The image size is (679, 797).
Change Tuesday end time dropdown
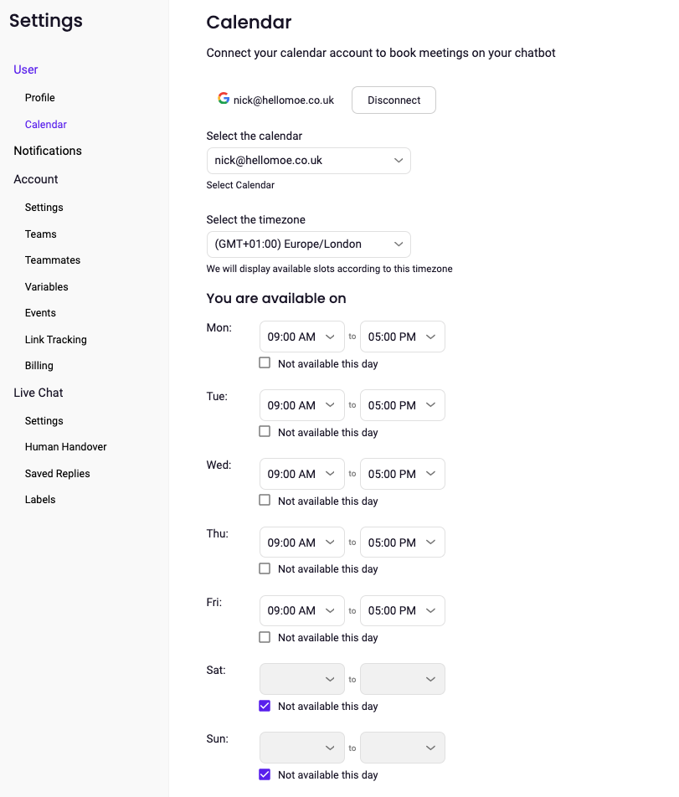coord(402,405)
